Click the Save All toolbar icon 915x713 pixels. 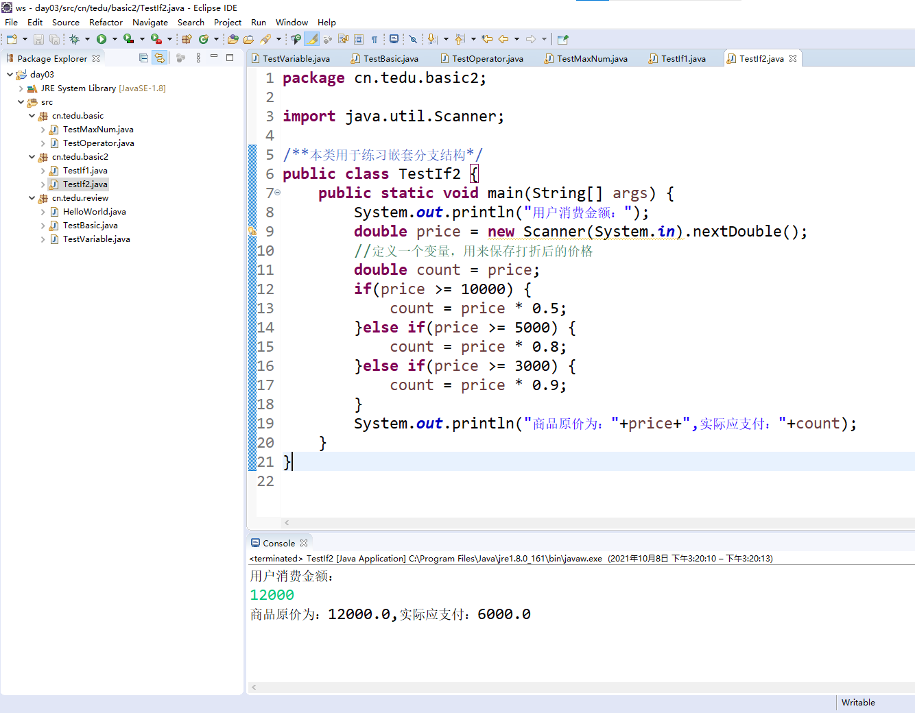[54, 39]
